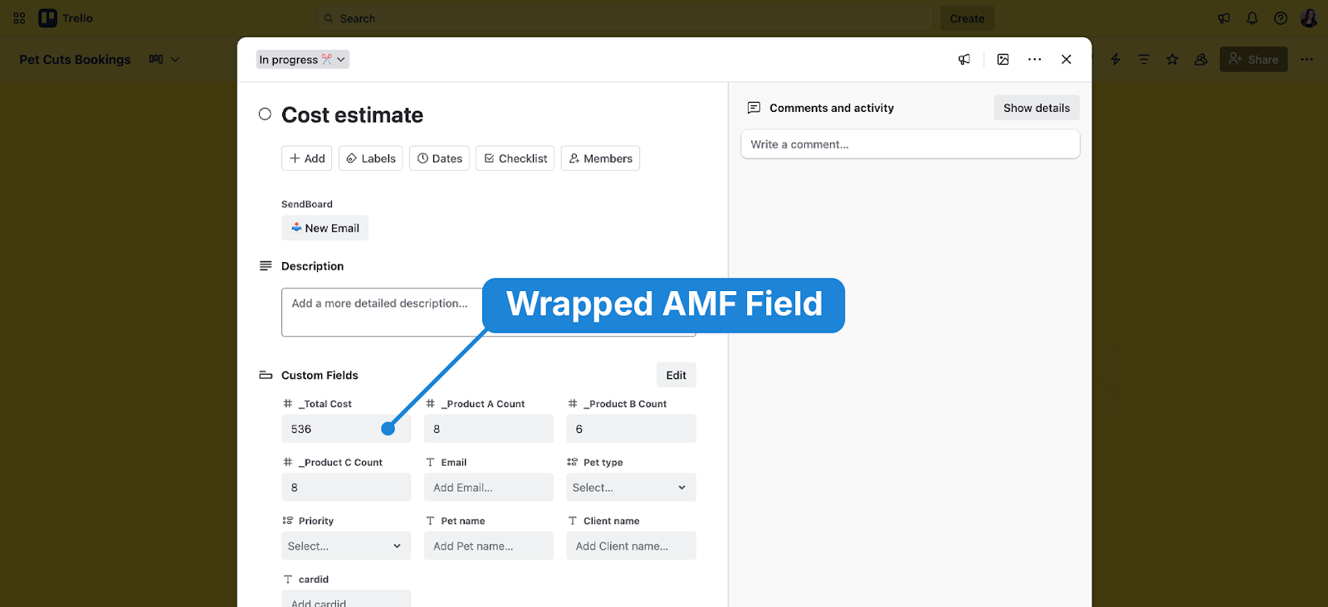Screen dimensions: 1328x607
Task: Star the Pet Cuts Bookings board
Action: [1172, 60]
